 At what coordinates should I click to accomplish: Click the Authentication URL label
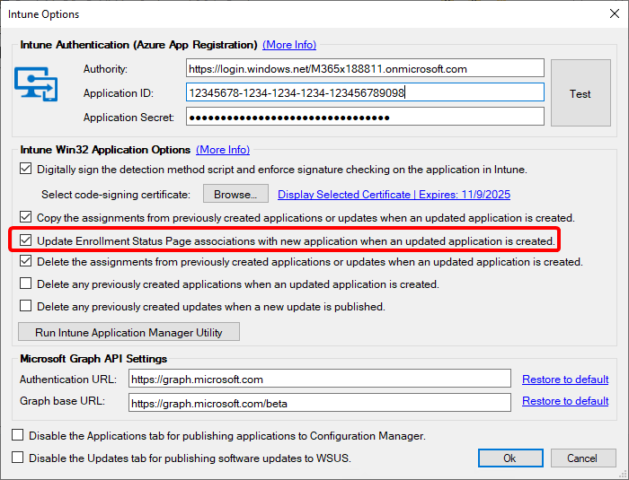[x=68, y=379]
